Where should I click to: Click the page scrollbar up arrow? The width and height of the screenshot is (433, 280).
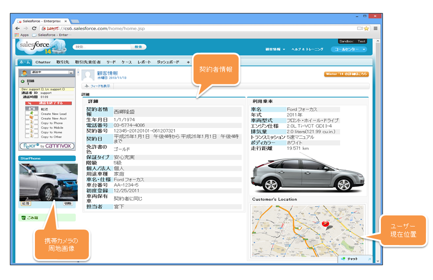[378, 41]
